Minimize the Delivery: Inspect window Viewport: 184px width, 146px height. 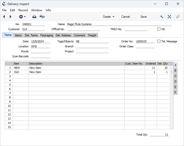click(x=155, y=4)
